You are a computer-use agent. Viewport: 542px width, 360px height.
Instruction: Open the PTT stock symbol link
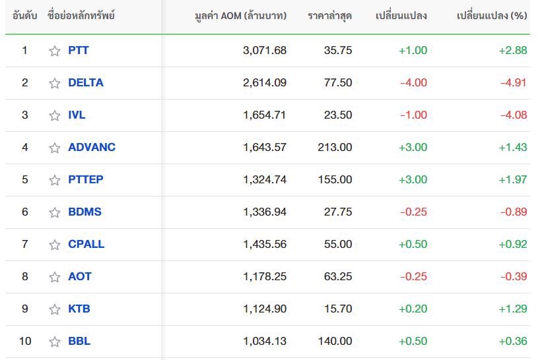click(x=79, y=50)
